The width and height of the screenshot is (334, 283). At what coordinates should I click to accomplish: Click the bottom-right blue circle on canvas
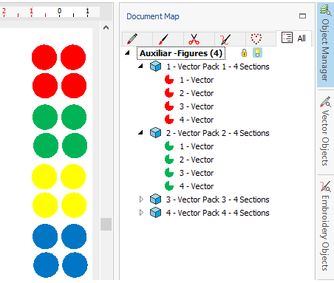[x=75, y=265]
